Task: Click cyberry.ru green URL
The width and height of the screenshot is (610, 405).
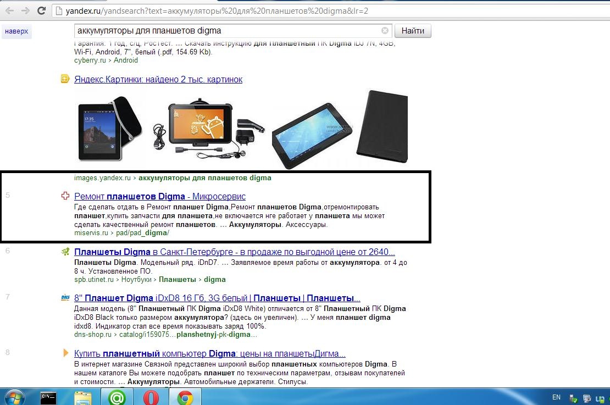Action: [90, 60]
